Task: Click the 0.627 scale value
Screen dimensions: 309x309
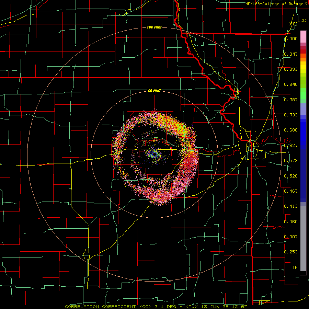Action: click(291, 146)
